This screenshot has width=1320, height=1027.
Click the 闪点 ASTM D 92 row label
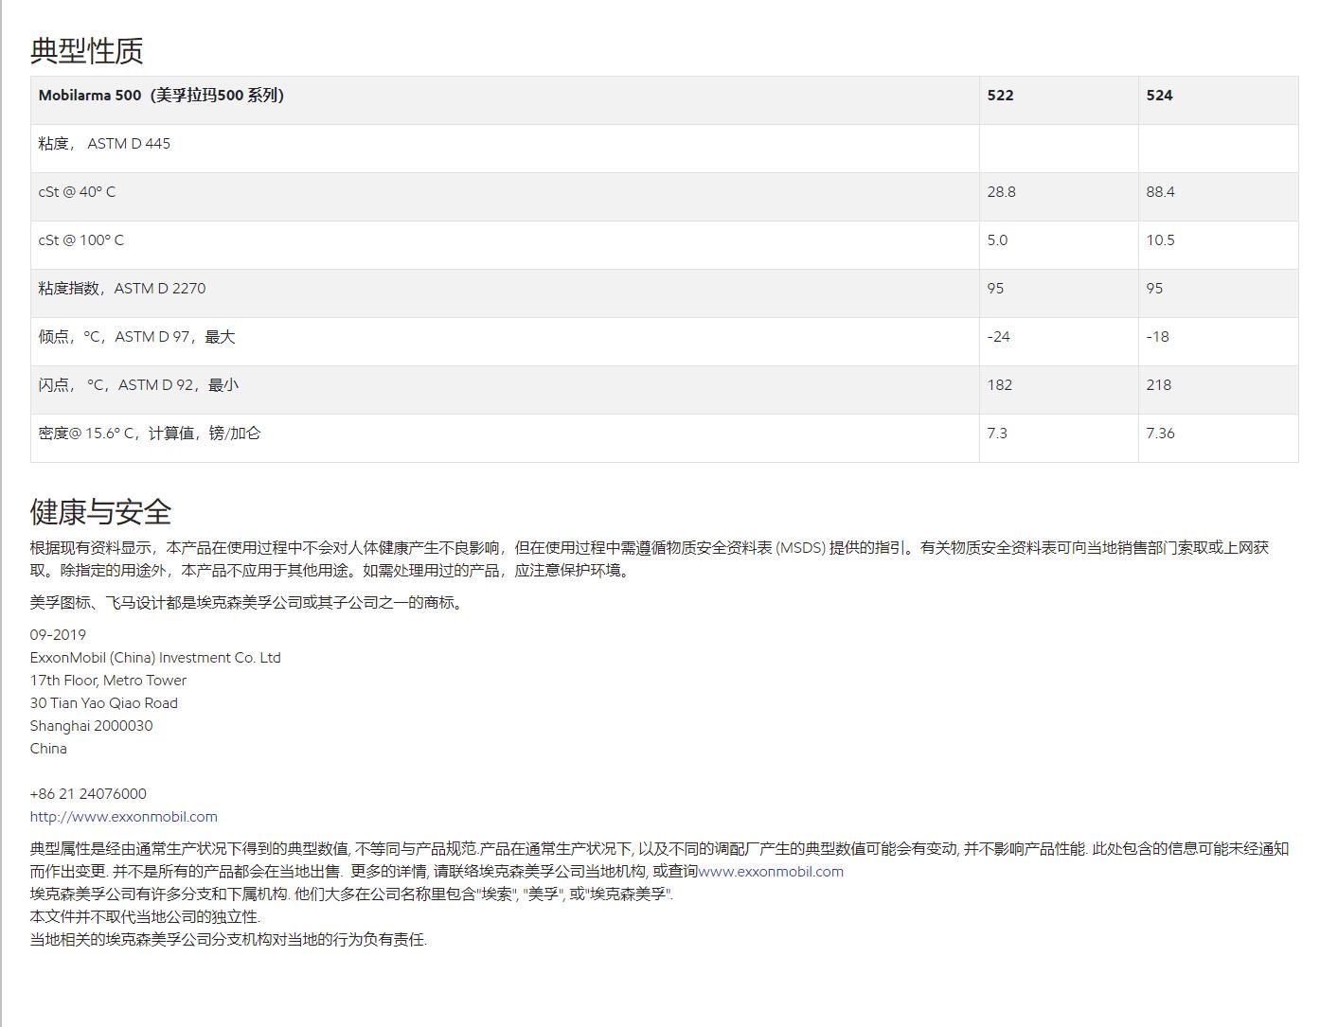(139, 385)
